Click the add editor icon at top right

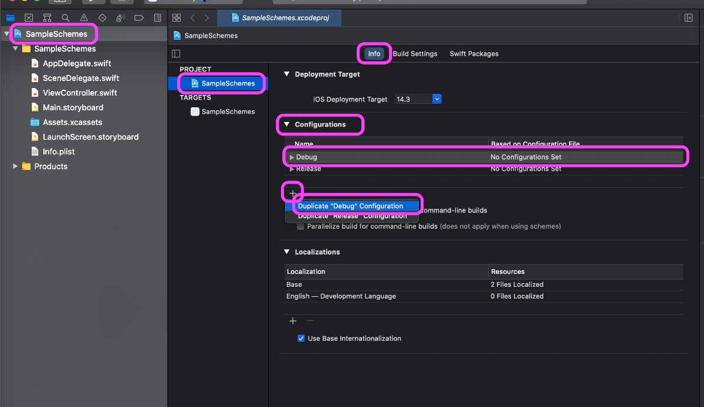(x=689, y=18)
